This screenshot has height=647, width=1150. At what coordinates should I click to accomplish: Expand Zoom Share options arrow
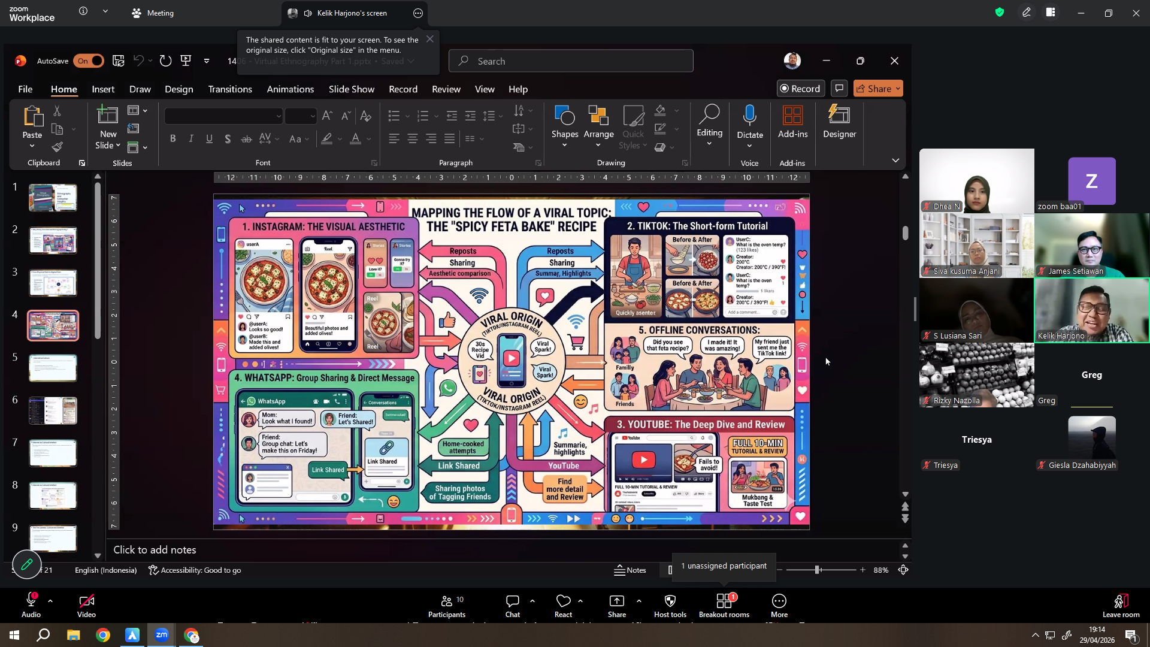[639, 600]
